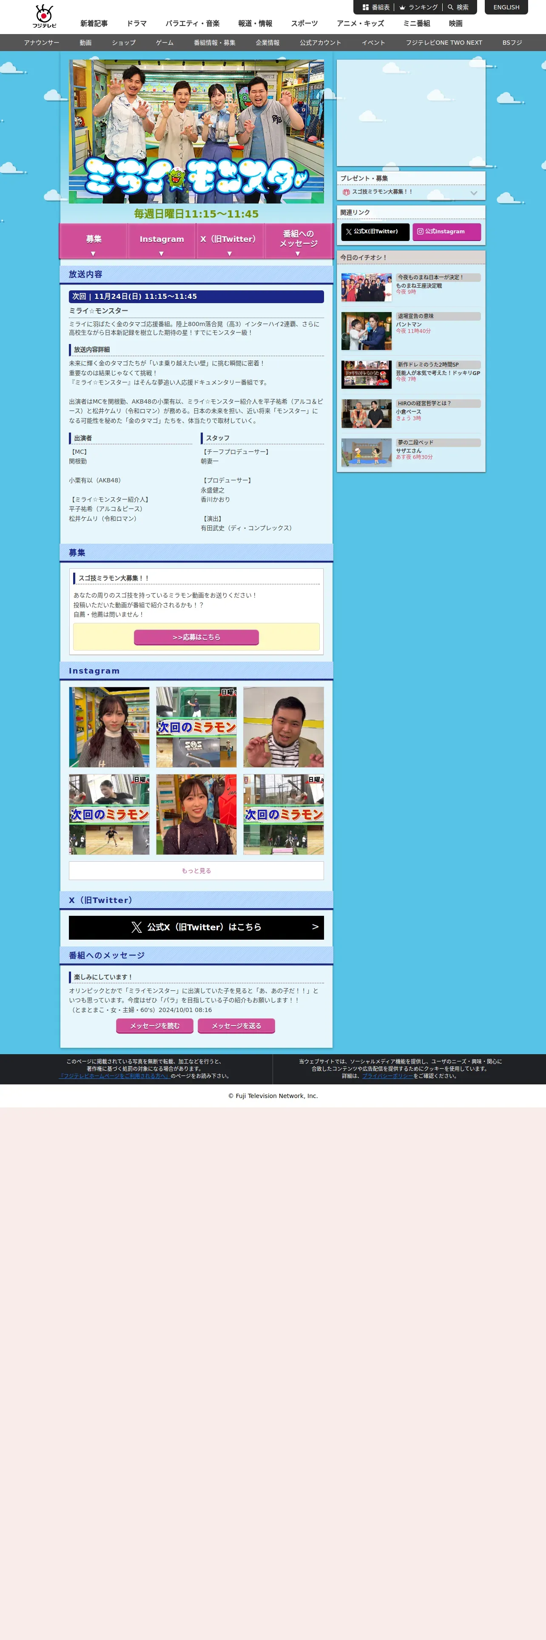Image resolution: width=546 pixels, height=1640 pixels.
Task: Click the メッセージを送る button
Action: (x=236, y=1026)
